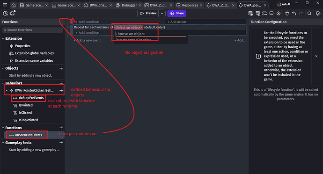Screen dimensions: 323x174
Task: Open extension Properties
Action: pyautogui.click(x=22, y=46)
